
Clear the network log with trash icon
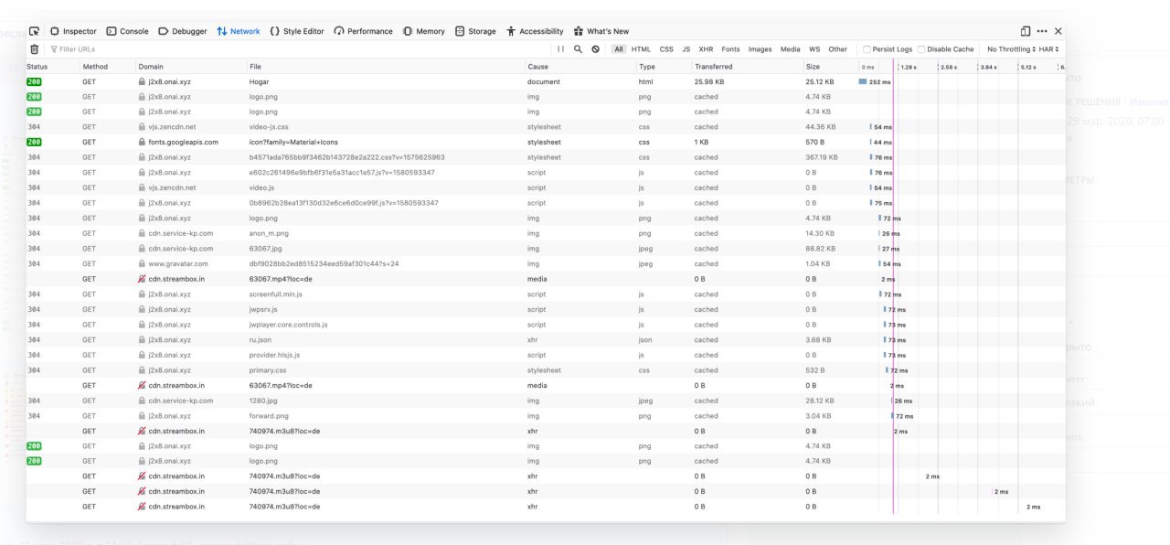coord(35,49)
